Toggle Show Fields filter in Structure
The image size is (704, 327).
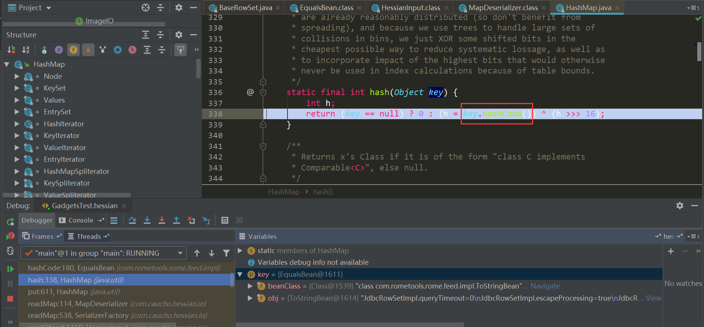[74, 50]
